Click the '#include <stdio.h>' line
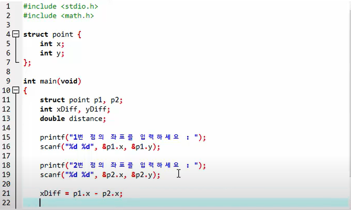This screenshot has width=351, height=210. click(61, 6)
